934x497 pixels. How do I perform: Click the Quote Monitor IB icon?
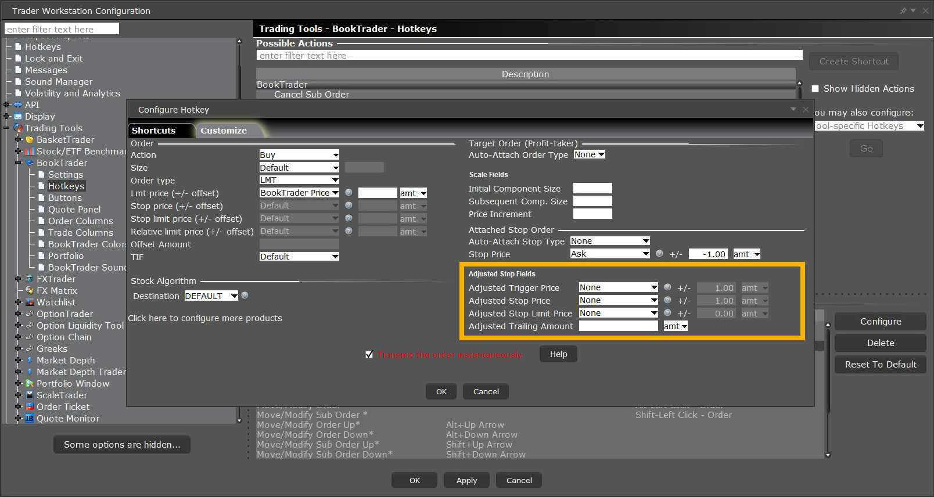coord(30,419)
